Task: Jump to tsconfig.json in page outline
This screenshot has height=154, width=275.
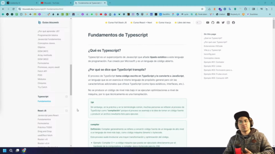Action: click(210, 54)
